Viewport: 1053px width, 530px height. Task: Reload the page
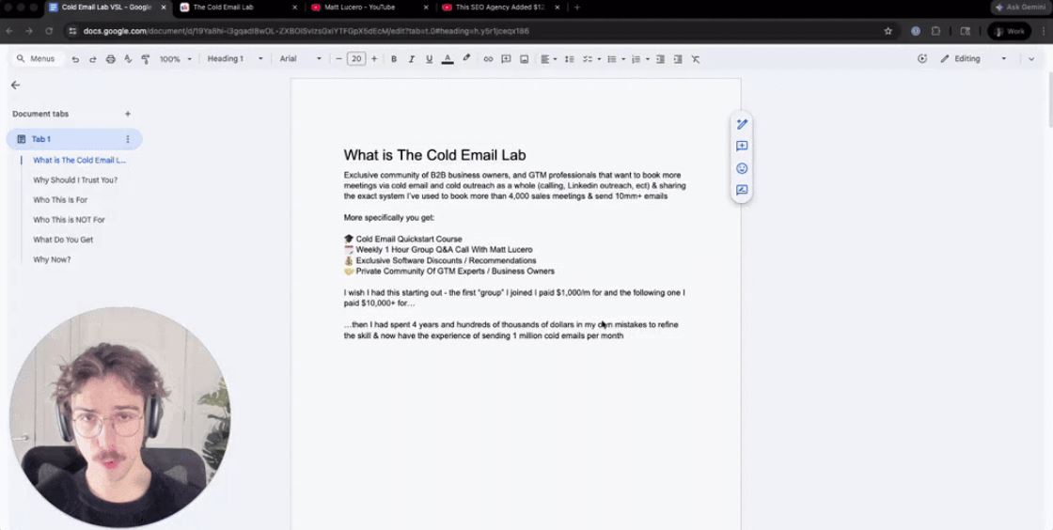coord(49,31)
